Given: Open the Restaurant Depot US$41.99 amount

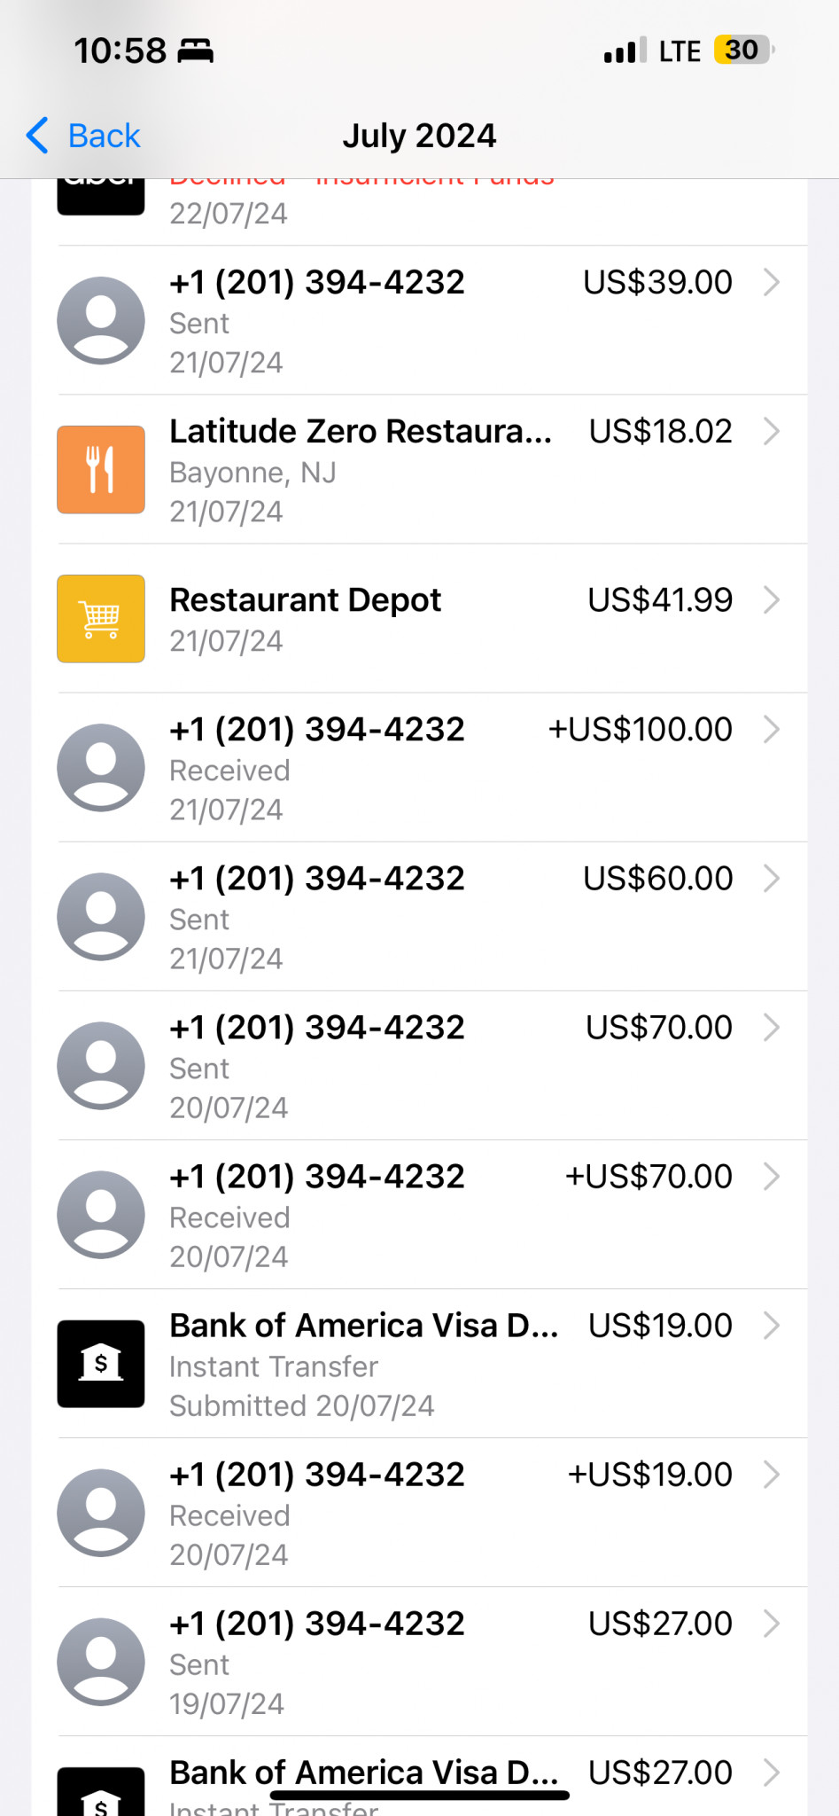Looking at the screenshot, I should (660, 600).
